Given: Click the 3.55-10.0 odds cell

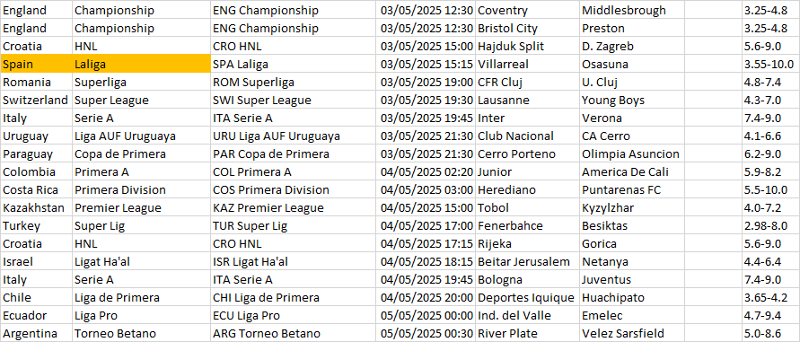Looking at the screenshot, I should (771, 65).
